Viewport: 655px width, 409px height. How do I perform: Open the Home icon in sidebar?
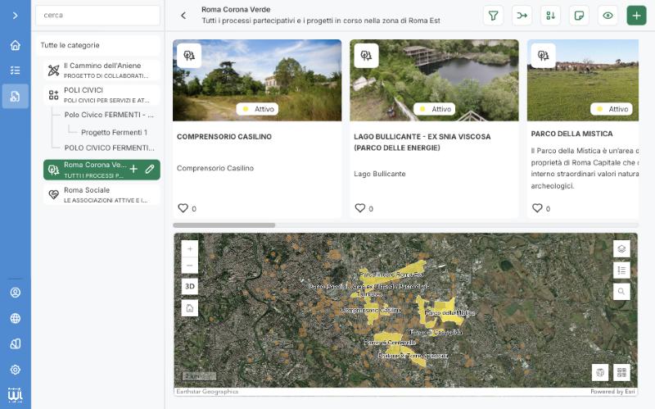(x=15, y=45)
